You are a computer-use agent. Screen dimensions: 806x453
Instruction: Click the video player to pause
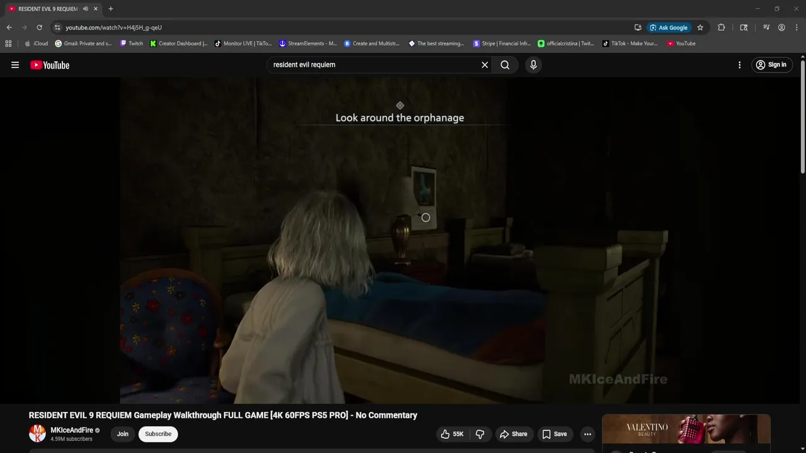click(x=400, y=240)
